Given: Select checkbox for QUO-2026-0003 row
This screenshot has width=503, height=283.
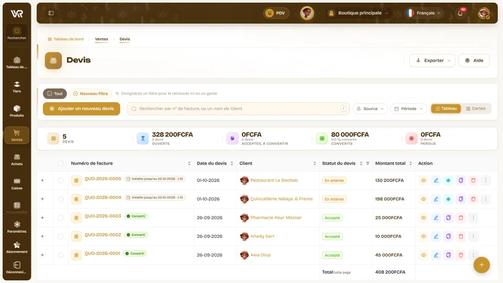Looking at the screenshot, I should [61, 217].
